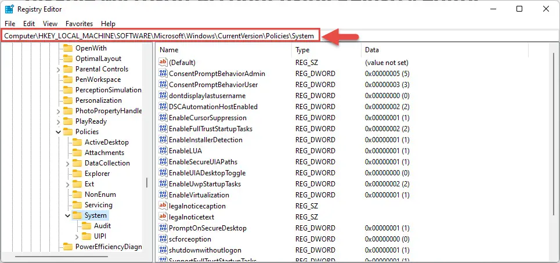Select the PowerEfficiencyDiagn key in tree
Image resolution: width=560 pixels, height=263 pixels.
click(x=108, y=247)
